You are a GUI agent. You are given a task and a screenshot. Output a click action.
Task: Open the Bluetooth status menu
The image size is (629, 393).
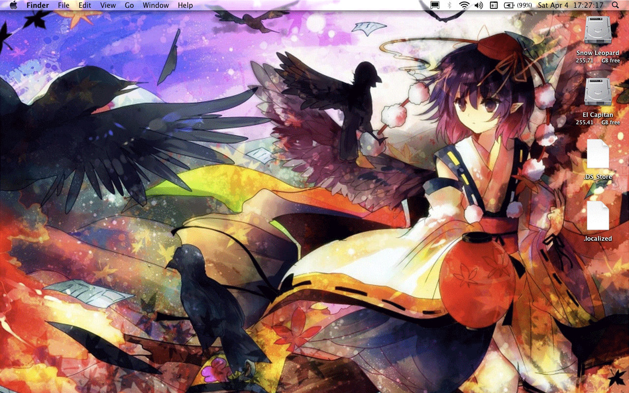449,5
